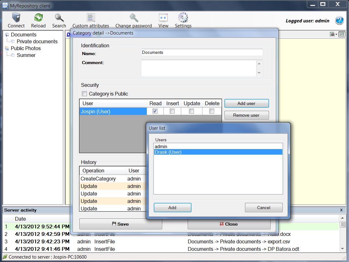Click the User column header in security table
349x262 pixels.
click(x=113, y=103)
